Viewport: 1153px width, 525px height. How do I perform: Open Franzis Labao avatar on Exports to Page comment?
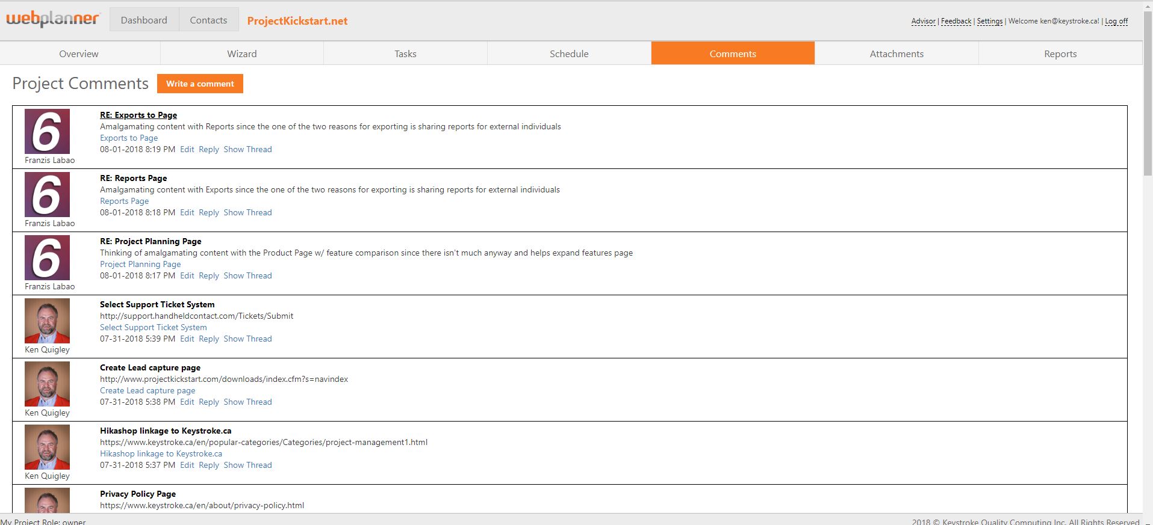point(47,131)
